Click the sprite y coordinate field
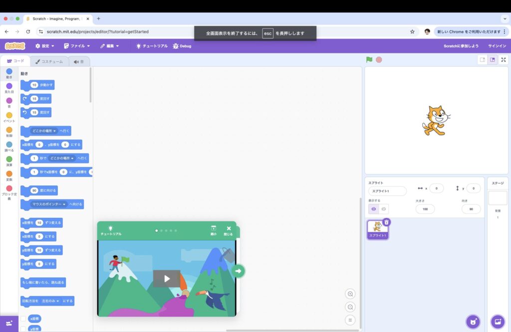 pos(473,188)
